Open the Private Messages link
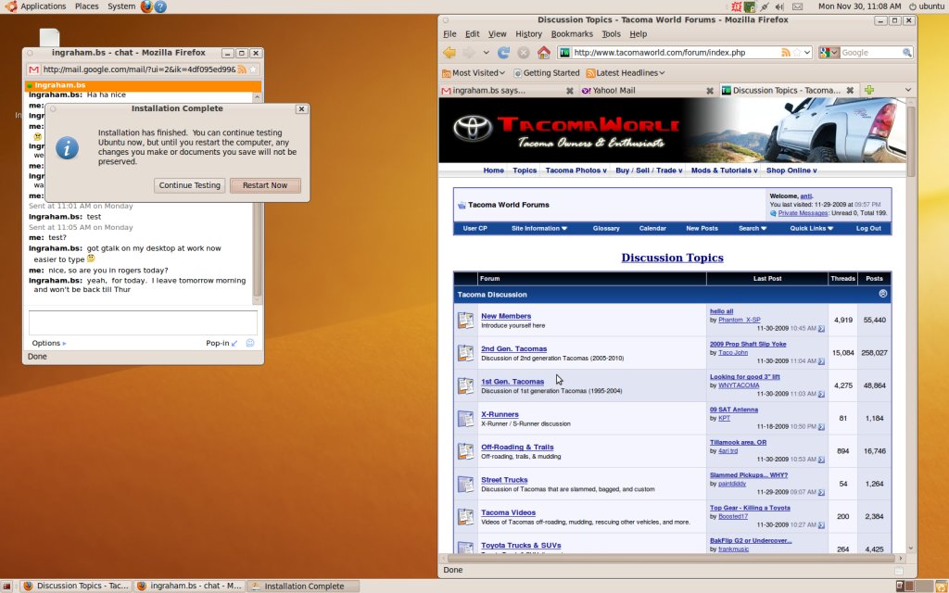Screen dimensions: 949x593 point(803,213)
